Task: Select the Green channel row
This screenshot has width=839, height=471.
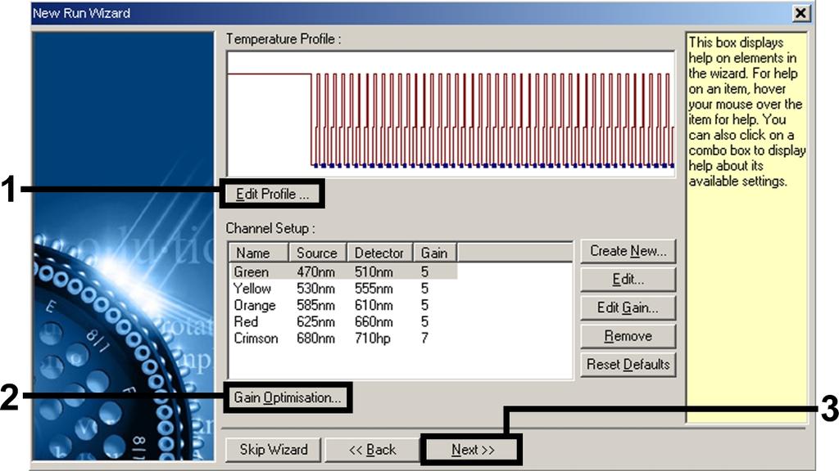Action: coord(343,271)
